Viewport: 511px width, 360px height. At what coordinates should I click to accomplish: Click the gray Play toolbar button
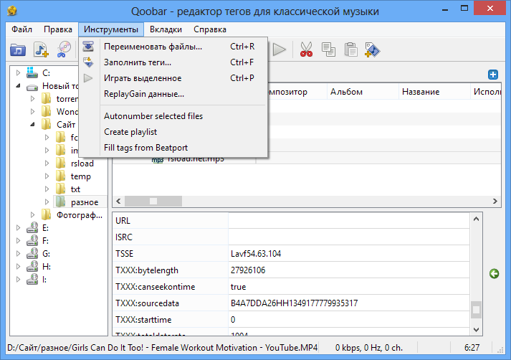(x=280, y=49)
